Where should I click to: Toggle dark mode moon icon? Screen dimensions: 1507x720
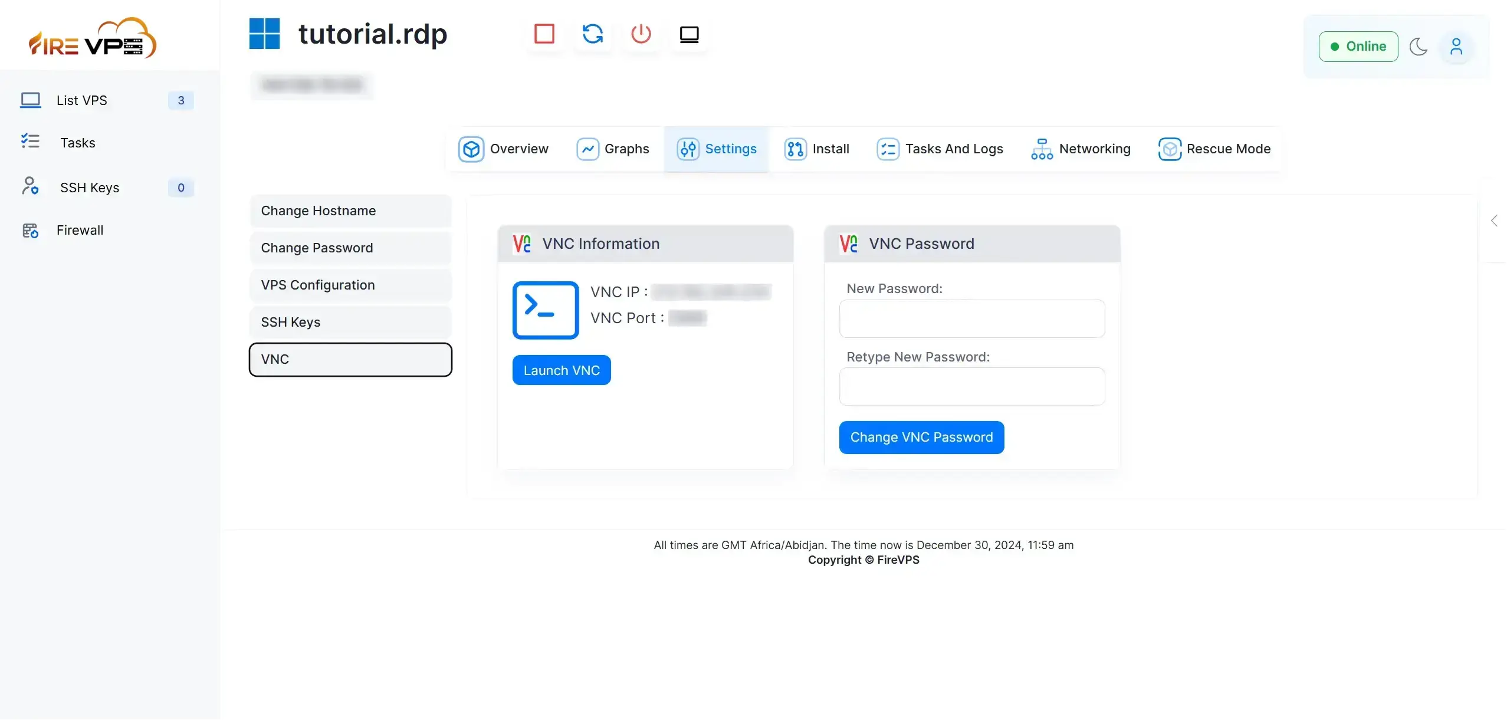1418,47
